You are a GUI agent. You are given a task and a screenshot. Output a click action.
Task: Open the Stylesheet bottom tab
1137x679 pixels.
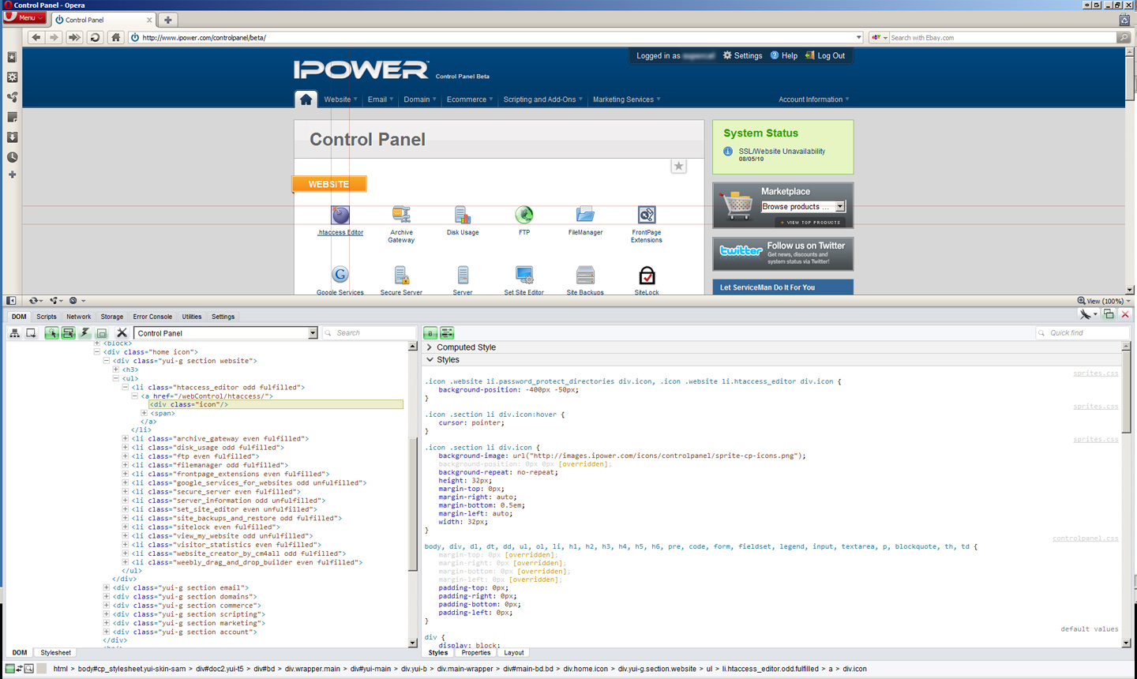point(55,653)
